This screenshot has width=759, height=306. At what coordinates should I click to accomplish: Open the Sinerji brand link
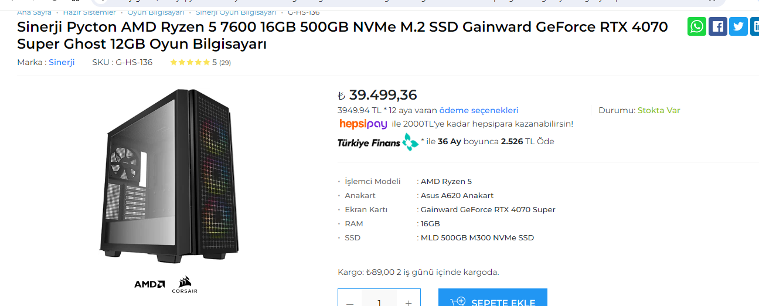pos(62,62)
